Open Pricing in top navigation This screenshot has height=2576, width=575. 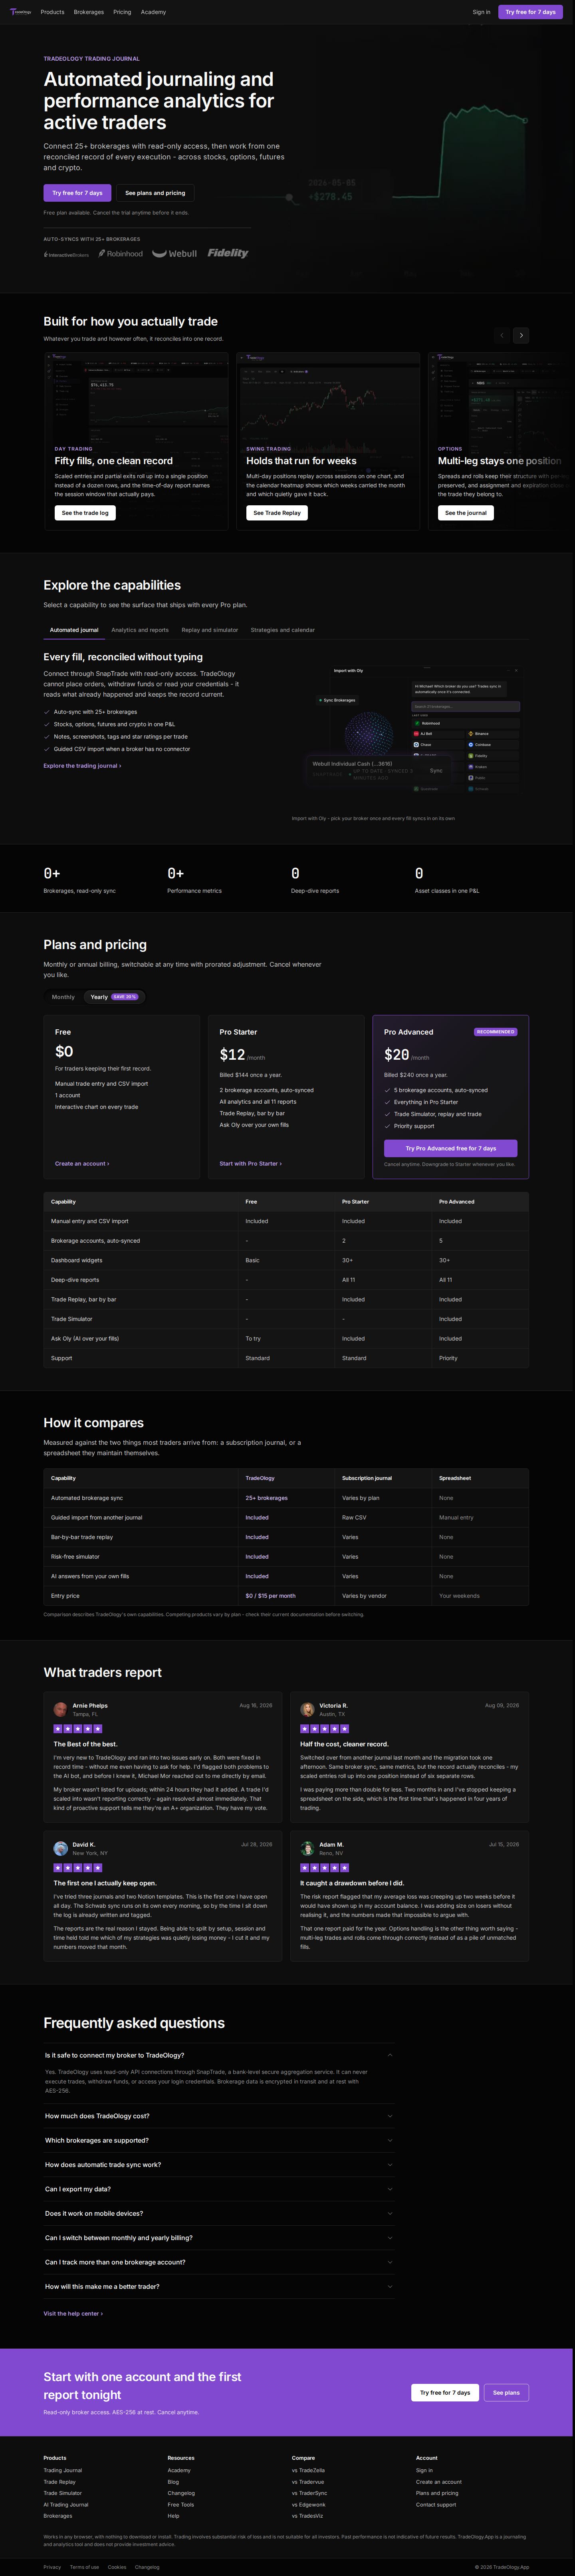coord(122,12)
